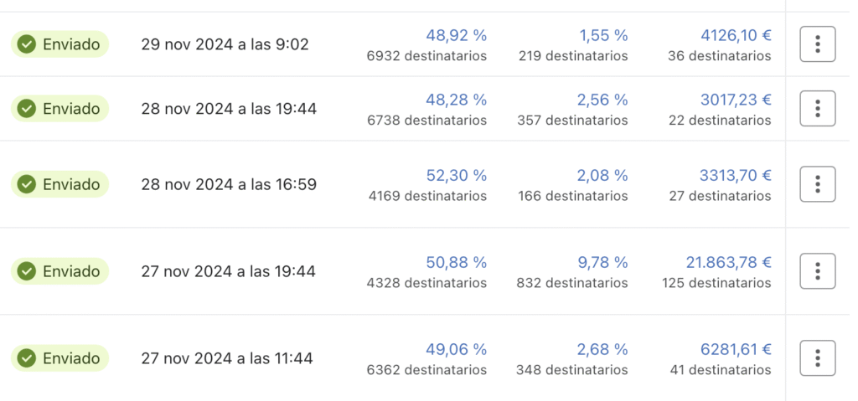This screenshot has width=858, height=401.
Task: Select the Enviado badge for 28 nov 19:44
Action: coord(60,109)
